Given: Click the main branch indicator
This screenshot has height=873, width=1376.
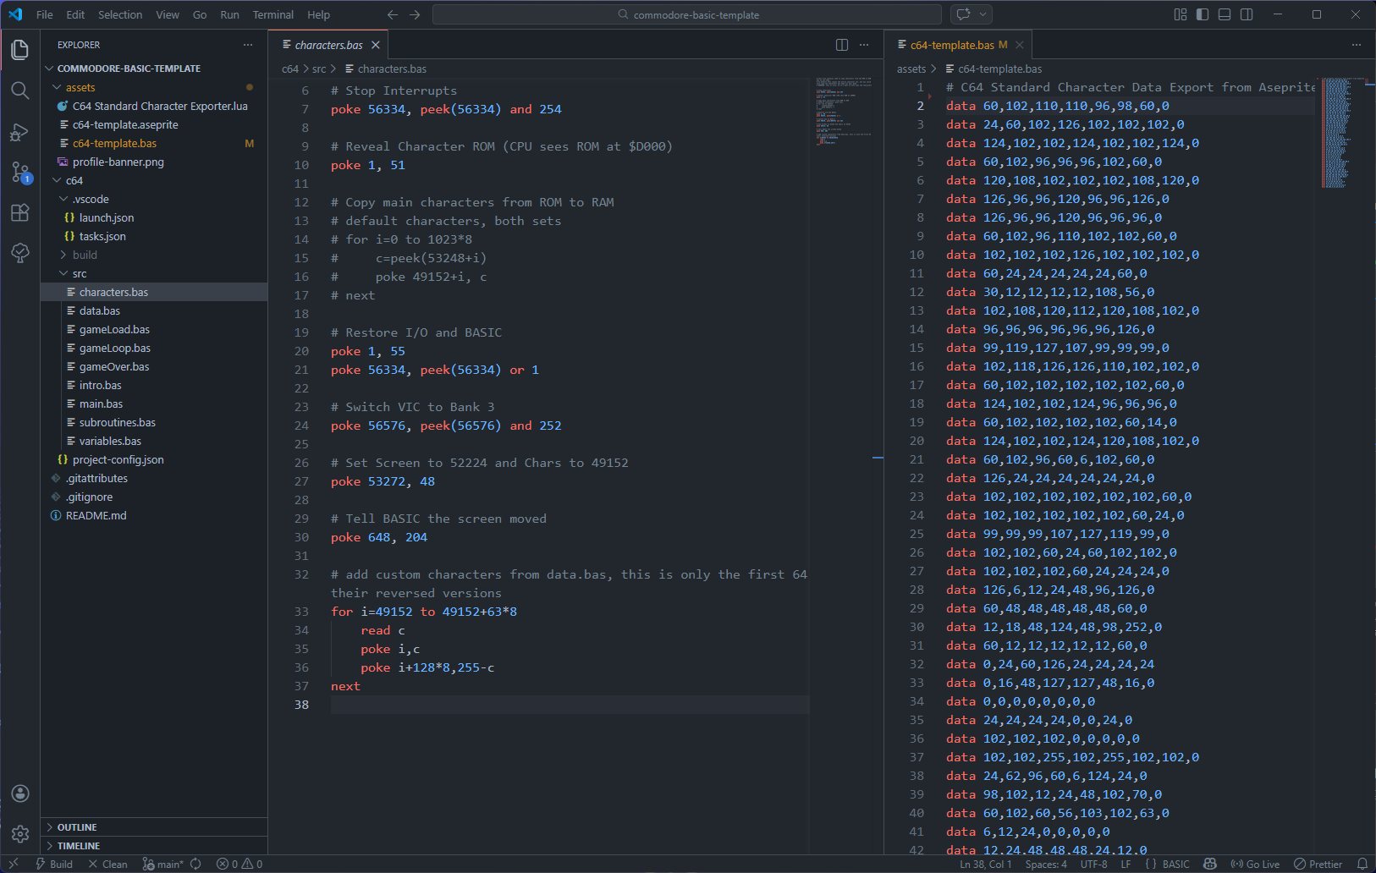Looking at the screenshot, I should point(163,864).
